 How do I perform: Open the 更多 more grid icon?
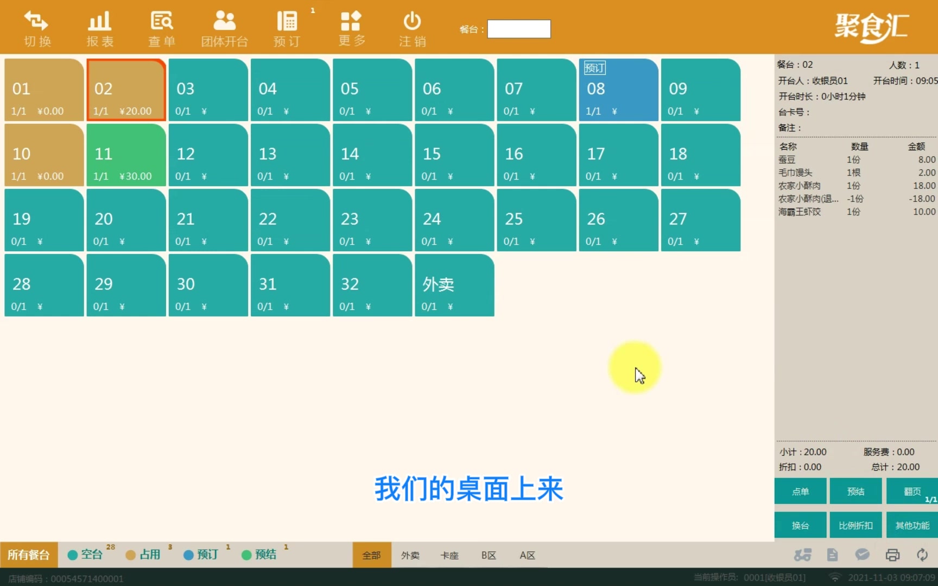point(351,21)
